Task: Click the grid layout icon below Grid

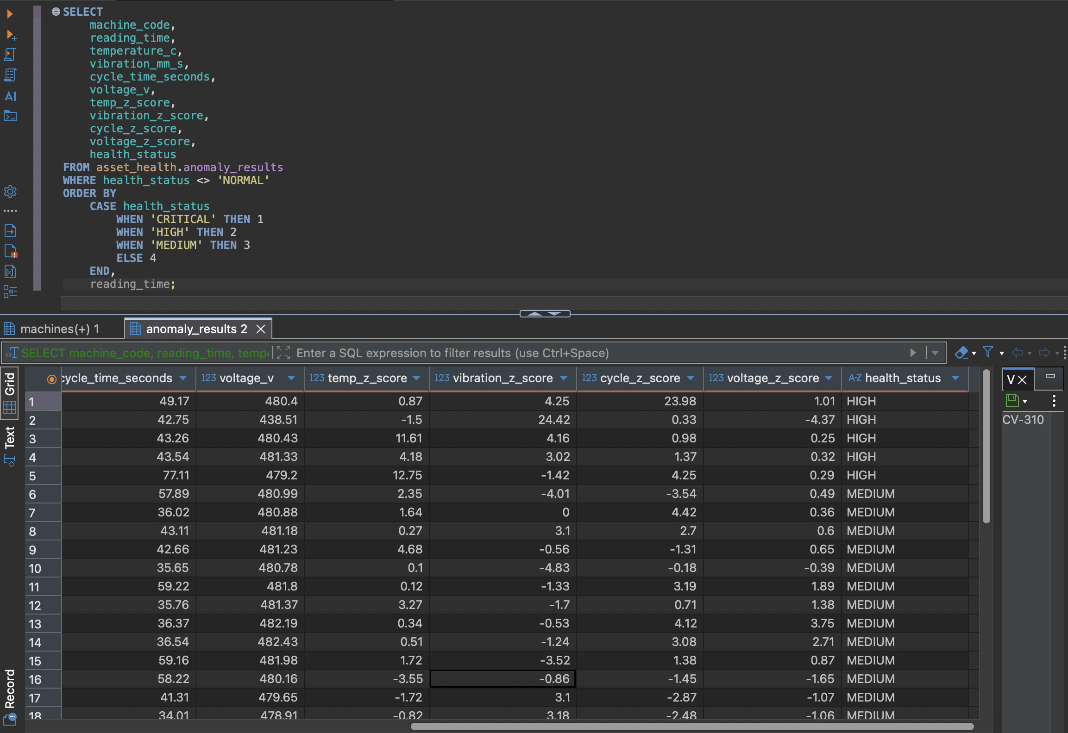Action: [9, 407]
